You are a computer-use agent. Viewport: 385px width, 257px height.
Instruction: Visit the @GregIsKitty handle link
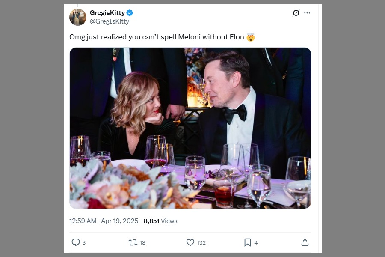point(110,21)
